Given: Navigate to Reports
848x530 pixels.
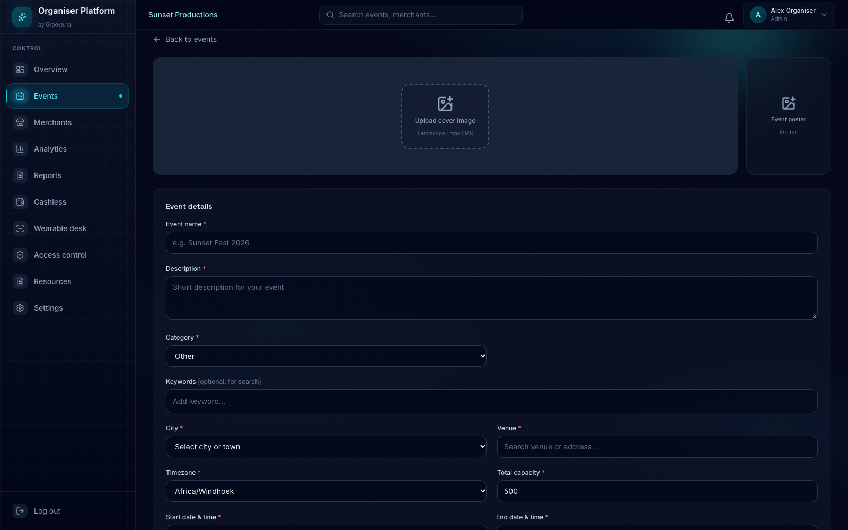Looking at the screenshot, I should pyautogui.click(x=68, y=175).
